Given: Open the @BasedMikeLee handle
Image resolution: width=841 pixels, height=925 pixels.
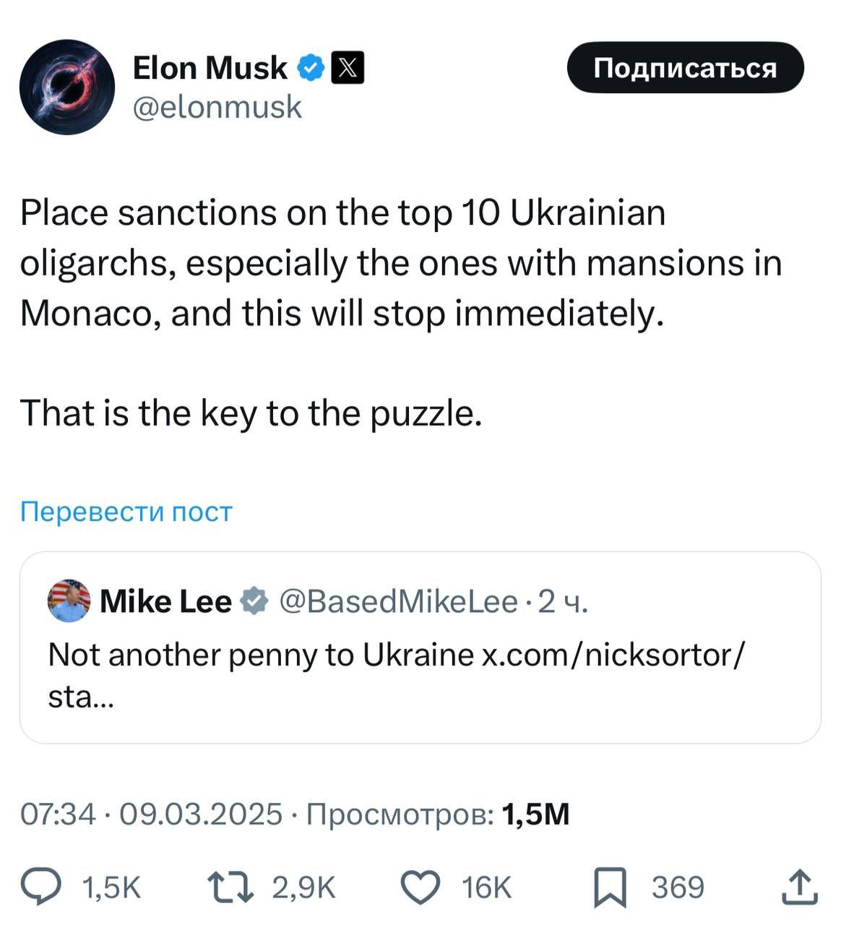Looking at the screenshot, I should [398, 601].
